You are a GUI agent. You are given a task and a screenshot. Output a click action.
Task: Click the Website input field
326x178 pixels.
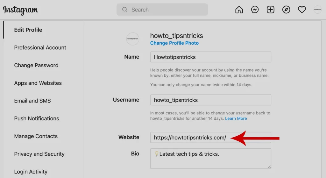211,138
